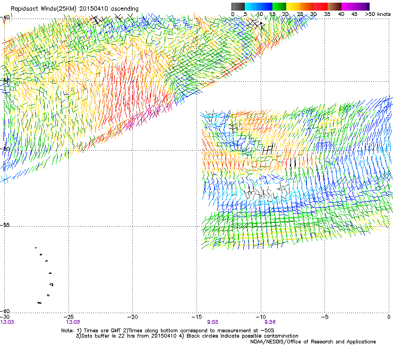The width and height of the screenshot is (393, 345).
Task: Click the legend label '25'
Action: [x=300, y=14]
